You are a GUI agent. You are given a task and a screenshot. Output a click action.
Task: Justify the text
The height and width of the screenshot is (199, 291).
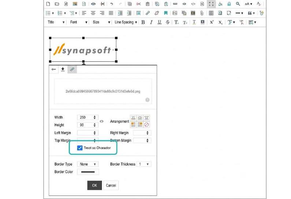(111, 13)
